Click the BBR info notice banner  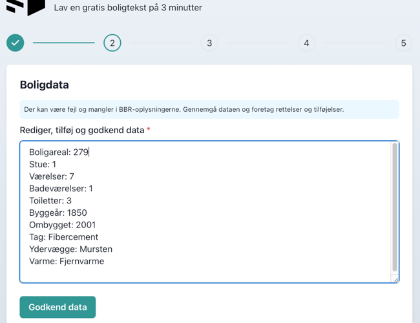(x=209, y=109)
